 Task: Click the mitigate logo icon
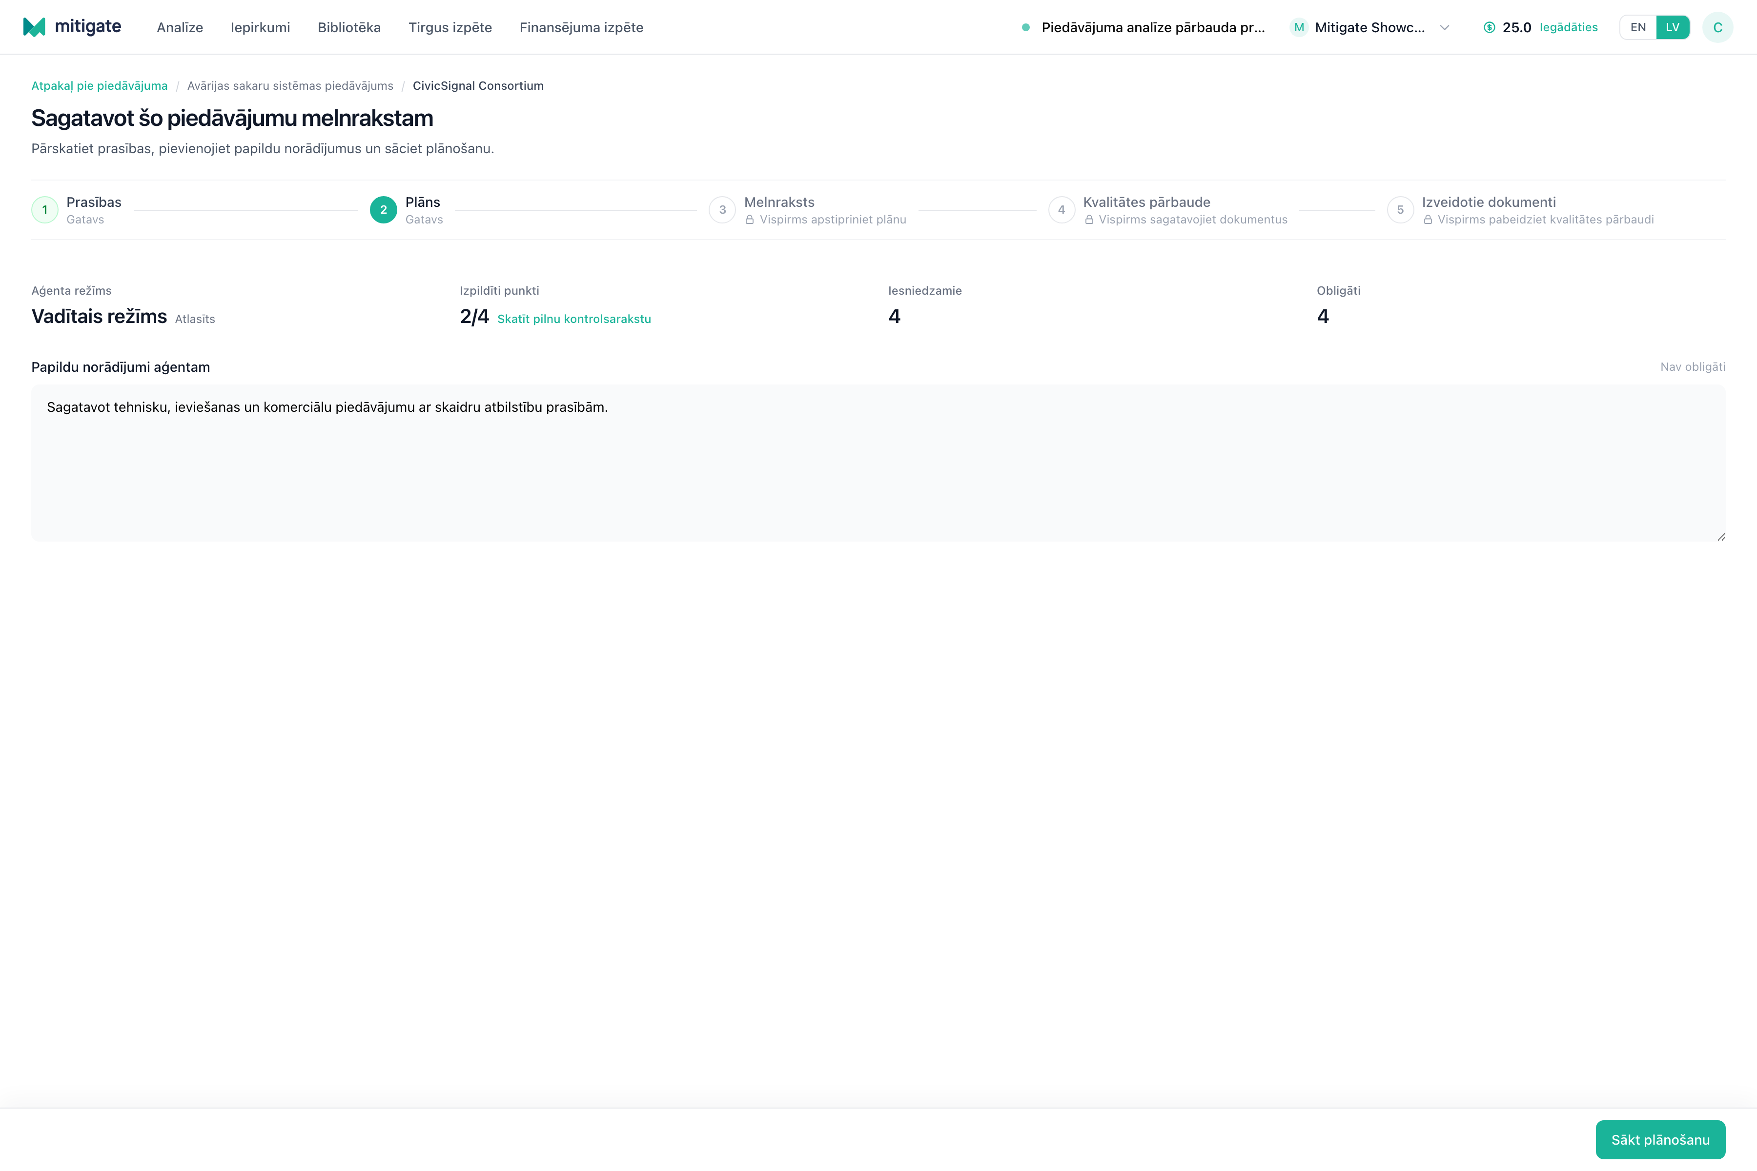pos(34,27)
